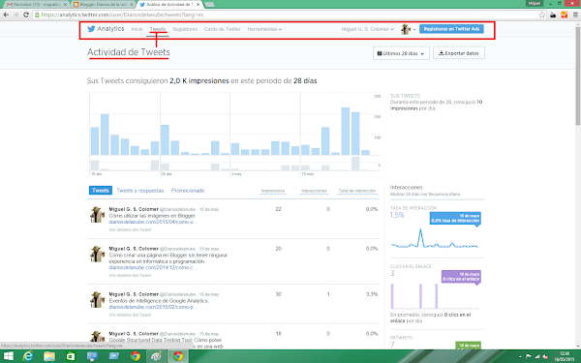This screenshot has height=363, width=581.
Task: Click the Windows Start button
Action: coord(8,356)
